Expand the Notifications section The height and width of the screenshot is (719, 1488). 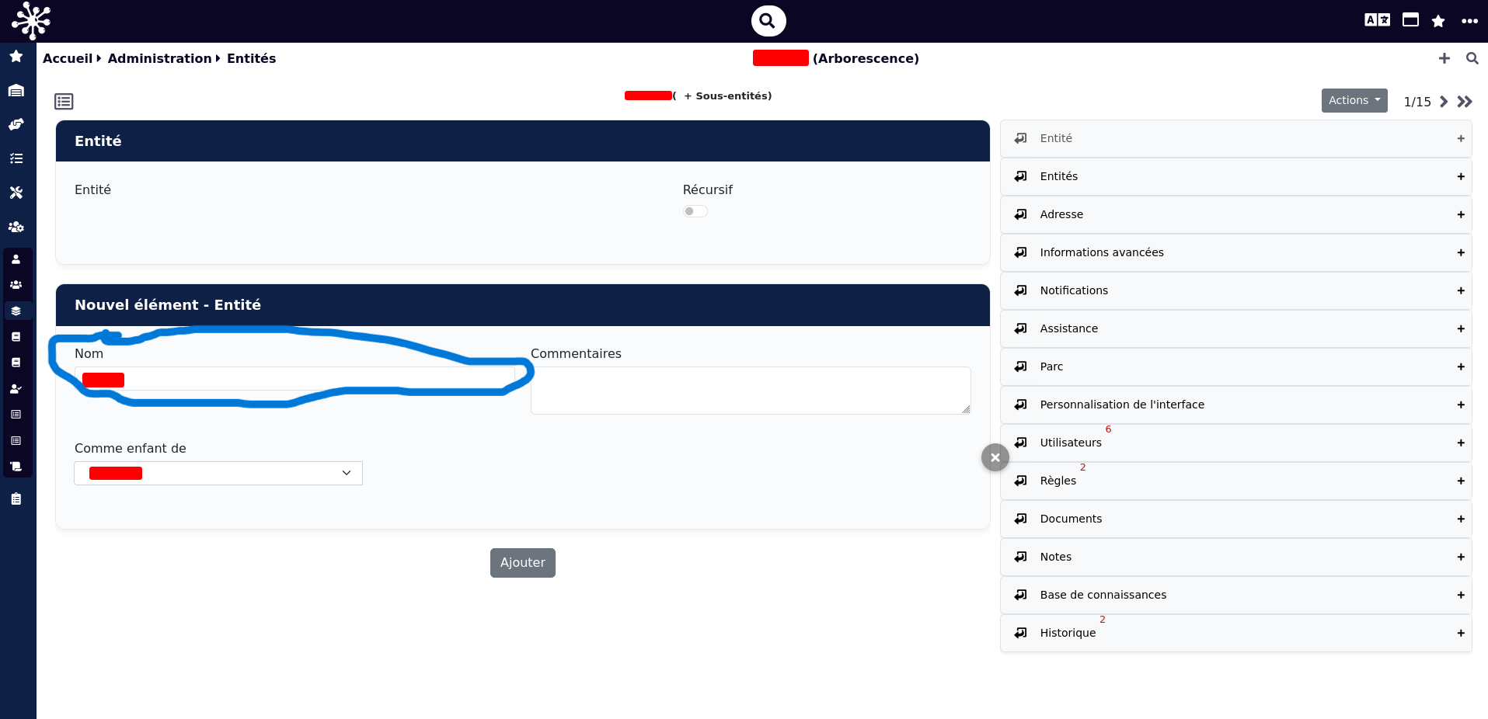point(1235,290)
